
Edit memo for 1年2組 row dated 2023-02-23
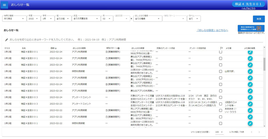click(250, 104)
